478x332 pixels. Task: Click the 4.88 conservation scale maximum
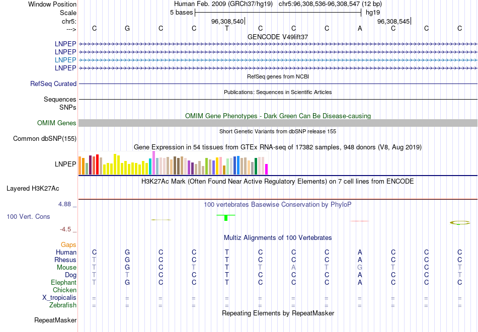[x=64, y=204]
